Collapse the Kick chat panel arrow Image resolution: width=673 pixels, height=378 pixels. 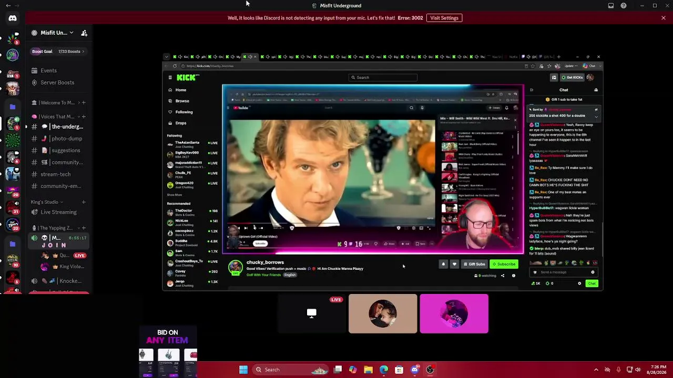click(531, 90)
